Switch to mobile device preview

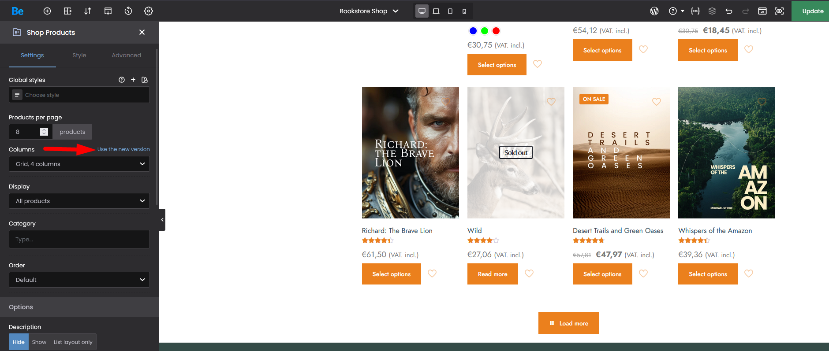[x=464, y=11]
